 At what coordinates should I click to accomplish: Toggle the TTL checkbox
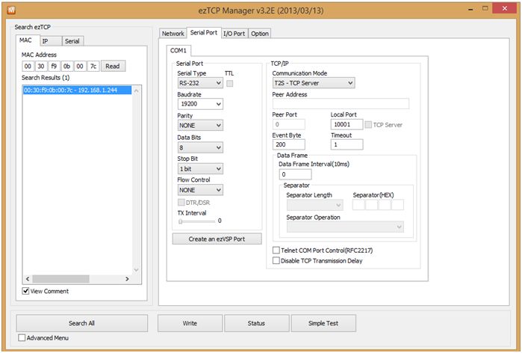(x=230, y=83)
